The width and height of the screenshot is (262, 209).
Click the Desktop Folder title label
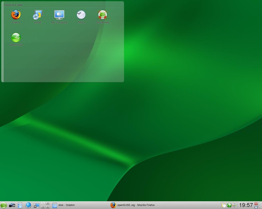pyautogui.click(x=14, y=5)
